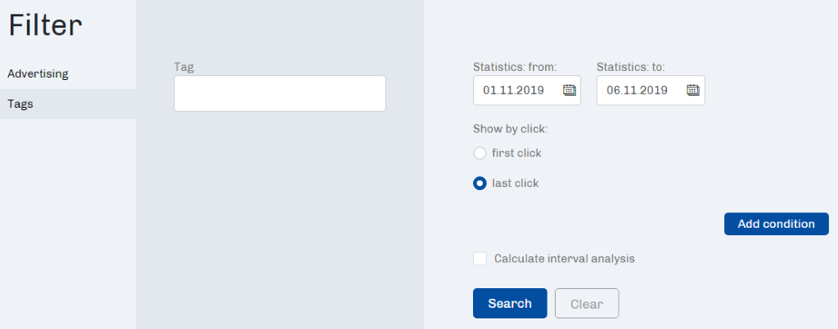Open calendar picker for Statistics from date
Image resolution: width=838 pixels, height=329 pixels.
click(x=570, y=90)
